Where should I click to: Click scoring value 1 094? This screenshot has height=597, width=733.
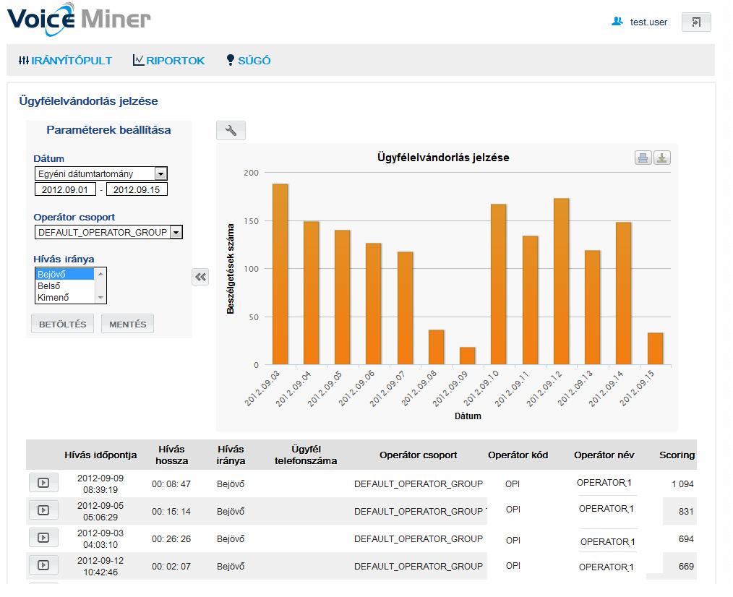(x=682, y=484)
